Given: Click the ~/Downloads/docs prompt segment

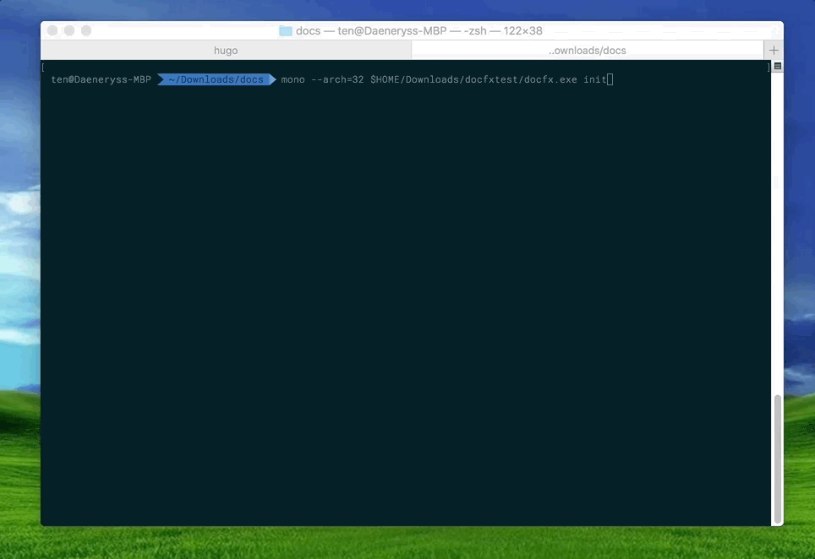Looking at the screenshot, I should 216,79.
